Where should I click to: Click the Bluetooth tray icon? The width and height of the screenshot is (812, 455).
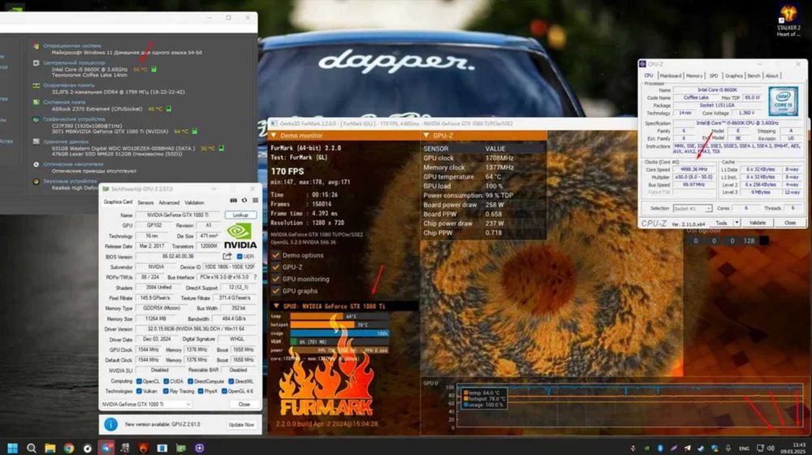660,448
